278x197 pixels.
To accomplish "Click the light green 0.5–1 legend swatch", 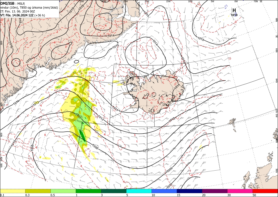I will pos(63,191).
